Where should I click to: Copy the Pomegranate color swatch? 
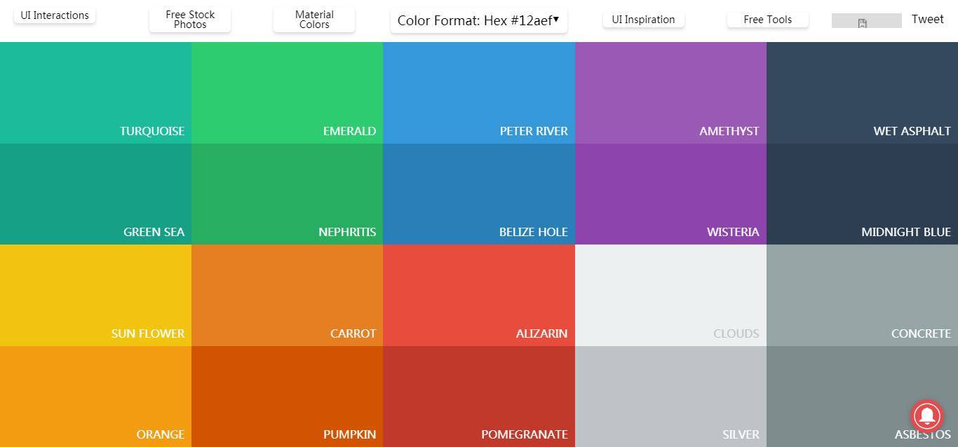[478, 397]
